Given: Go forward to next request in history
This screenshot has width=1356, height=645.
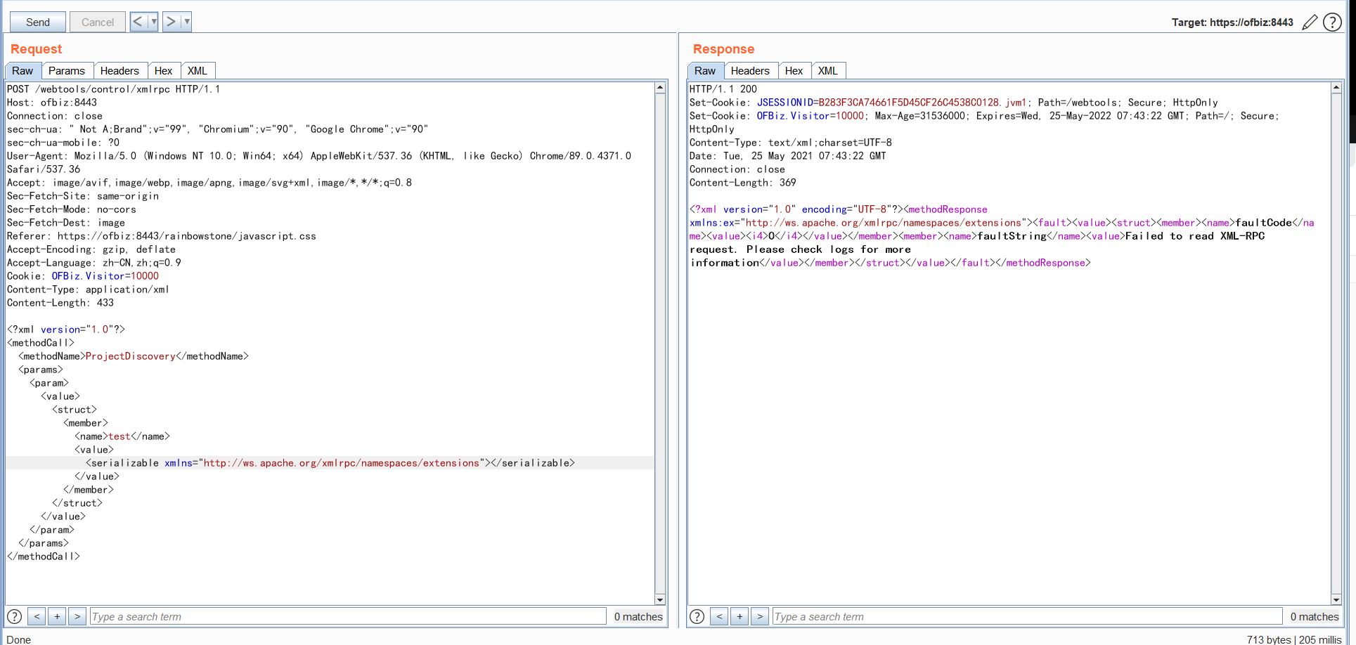Looking at the screenshot, I should click(x=171, y=22).
